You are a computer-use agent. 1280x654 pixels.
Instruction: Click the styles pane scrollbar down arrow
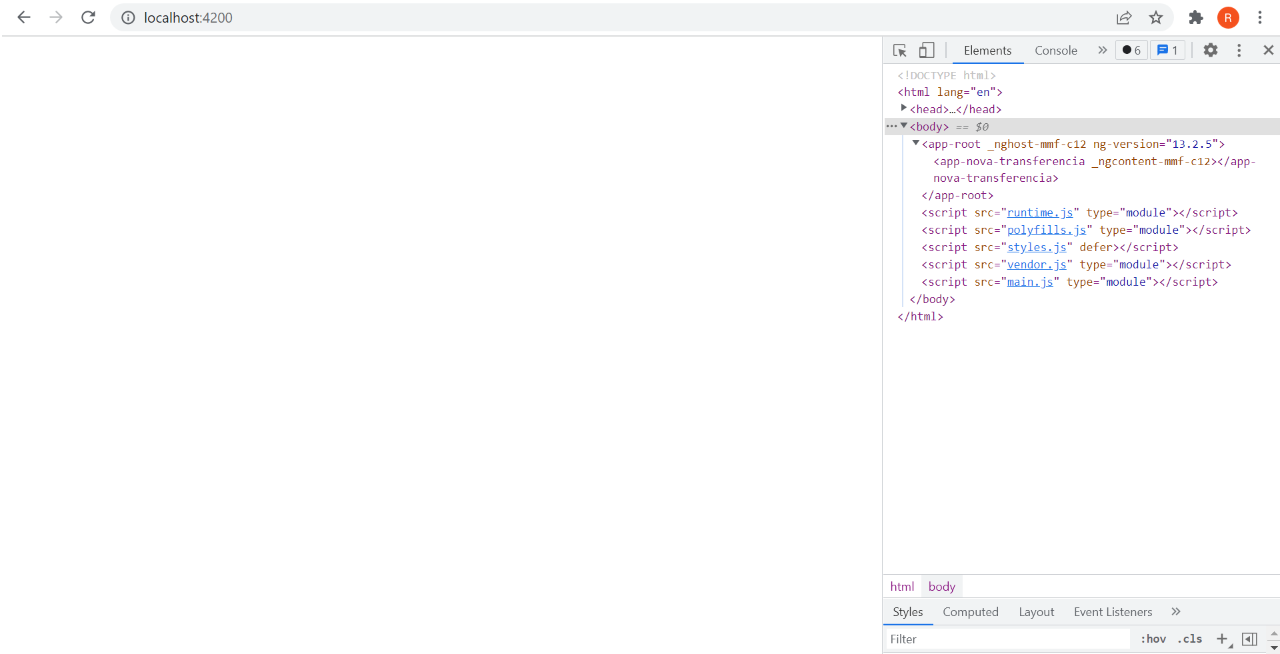(1274, 647)
